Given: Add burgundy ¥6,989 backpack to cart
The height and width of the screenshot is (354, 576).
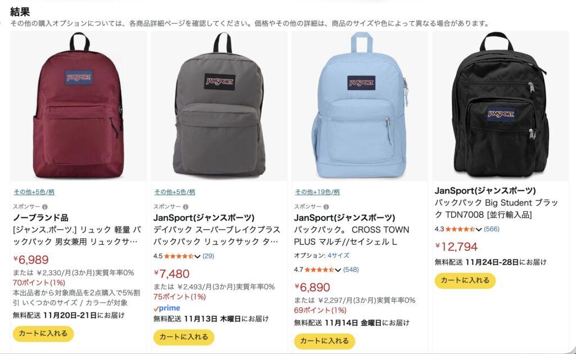Looking at the screenshot, I should coord(43,334).
